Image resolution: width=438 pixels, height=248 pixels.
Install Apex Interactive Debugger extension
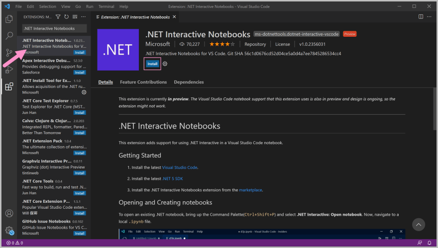[80, 73]
